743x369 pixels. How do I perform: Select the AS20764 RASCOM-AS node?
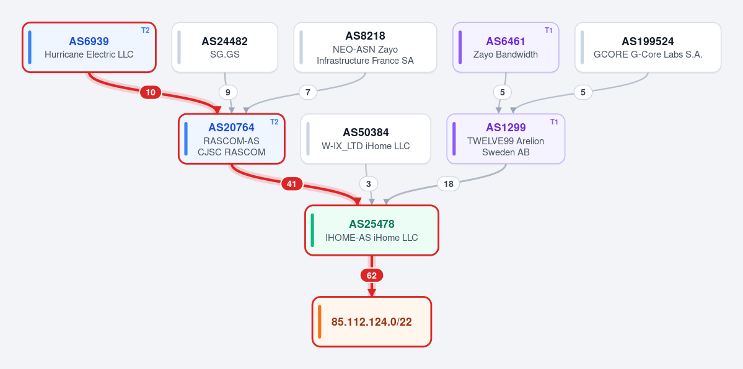tap(232, 139)
